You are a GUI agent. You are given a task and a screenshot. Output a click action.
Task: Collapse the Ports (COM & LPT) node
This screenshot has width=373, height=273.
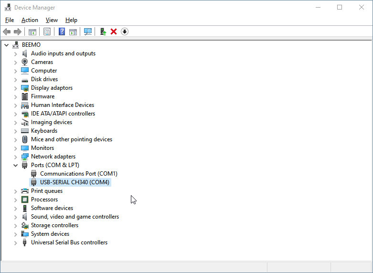15,165
